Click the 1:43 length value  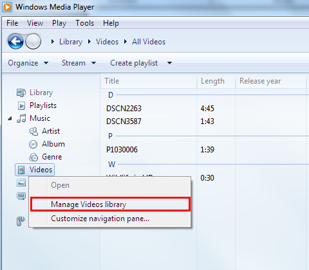tap(207, 122)
